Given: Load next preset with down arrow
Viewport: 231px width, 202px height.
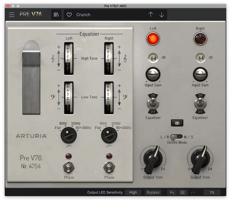Looking at the screenshot, I should coord(162,15).
